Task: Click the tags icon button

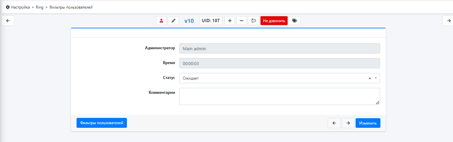Action: pyautogui.click(x=295, y=21)
